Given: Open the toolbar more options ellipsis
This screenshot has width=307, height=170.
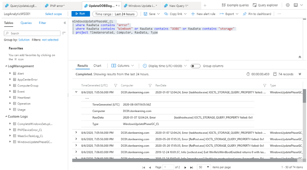Looking at the screenshot, I should coord(279,14).
